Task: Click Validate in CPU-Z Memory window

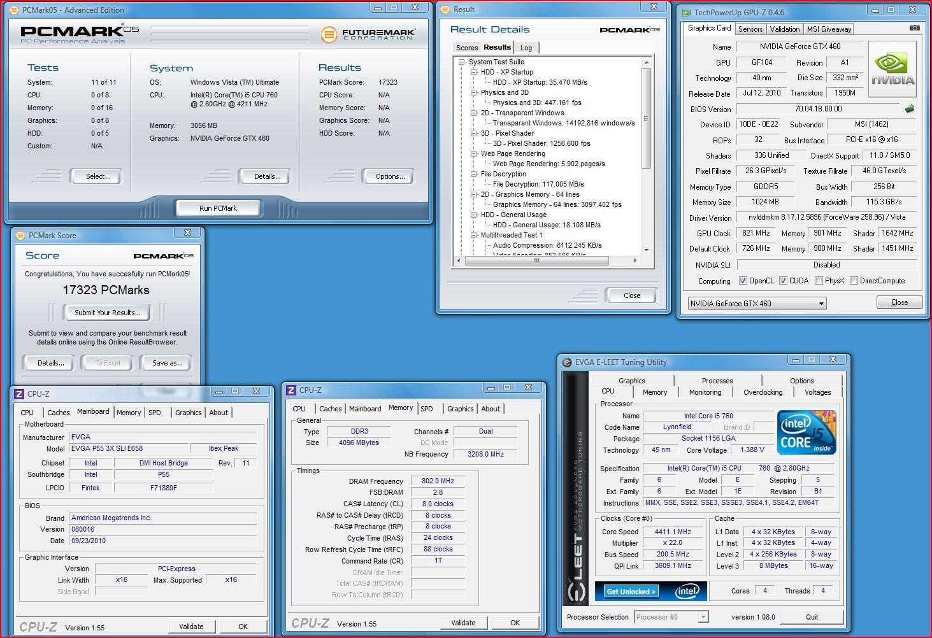Action: click(x=463, y=623)
